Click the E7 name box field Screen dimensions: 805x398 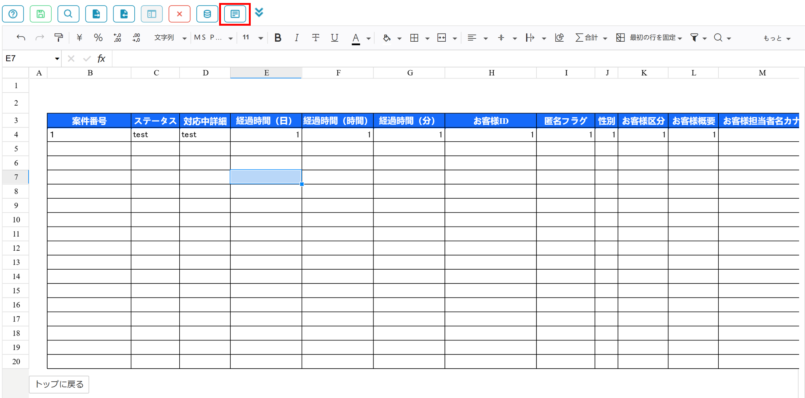[28, 59]
